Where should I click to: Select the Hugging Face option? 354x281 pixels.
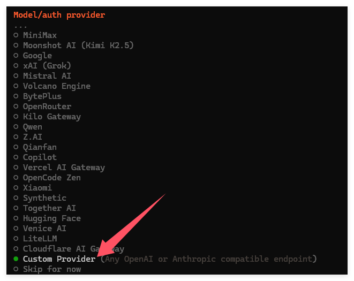coord(51,218)
